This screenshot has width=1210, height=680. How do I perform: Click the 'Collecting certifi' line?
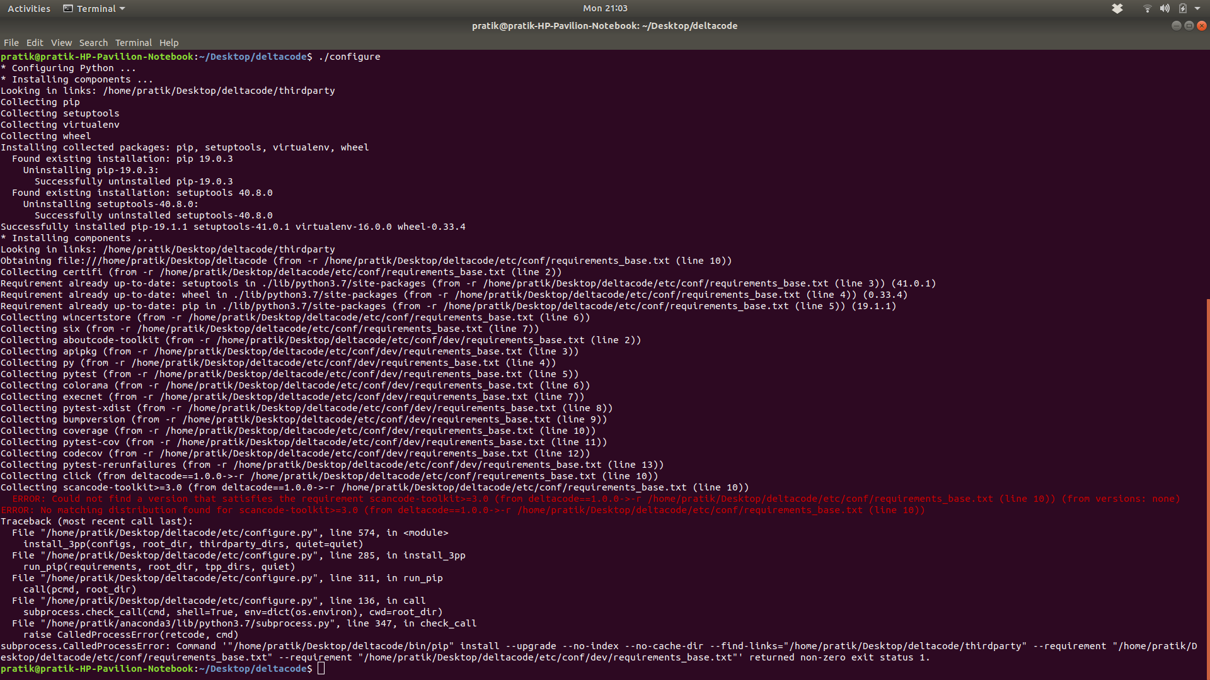pyautogui.click(x=281, y=272)
